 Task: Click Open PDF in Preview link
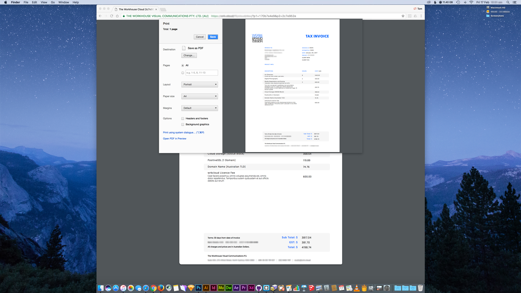pos(174,139)
